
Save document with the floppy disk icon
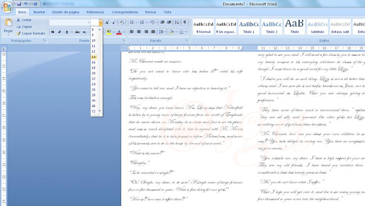click(19, 4)
